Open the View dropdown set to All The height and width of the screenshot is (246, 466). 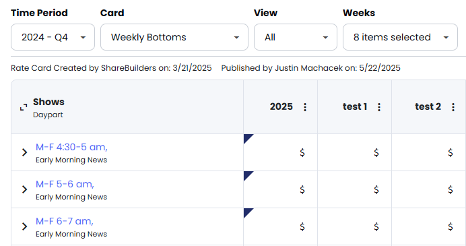click(296, 37)
